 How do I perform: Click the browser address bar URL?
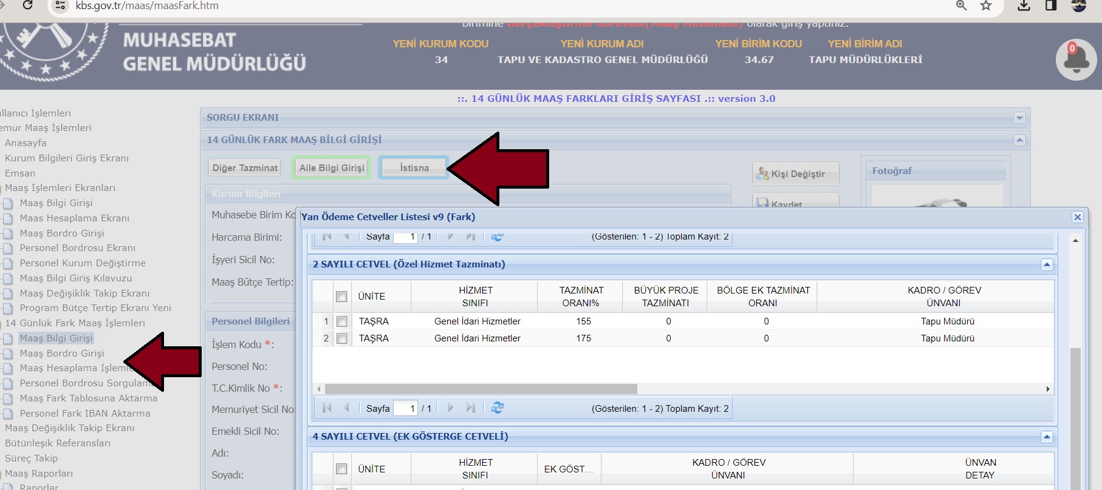147,5
